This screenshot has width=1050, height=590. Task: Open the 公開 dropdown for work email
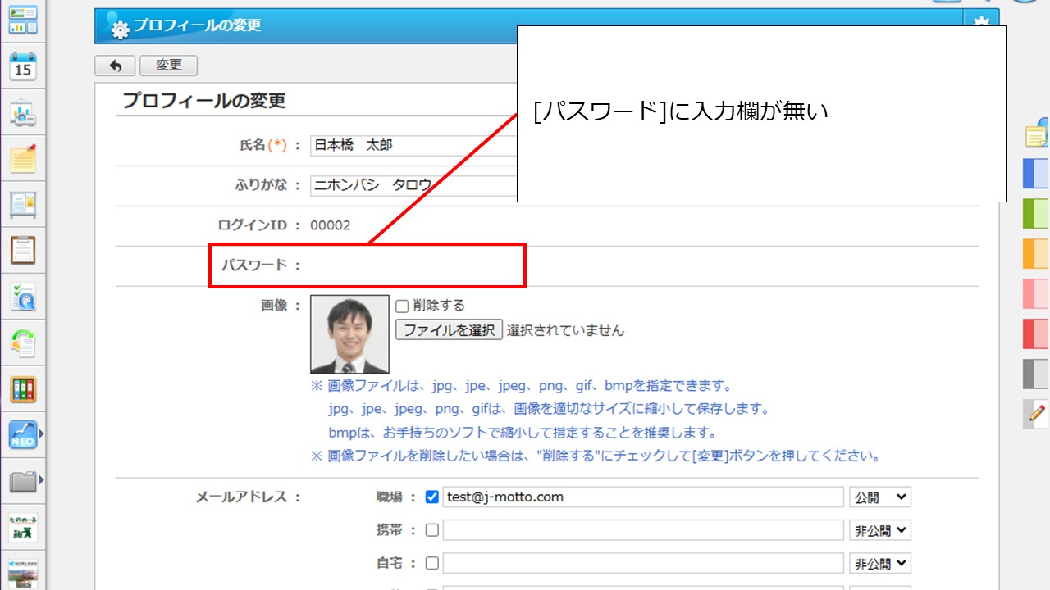879,497
